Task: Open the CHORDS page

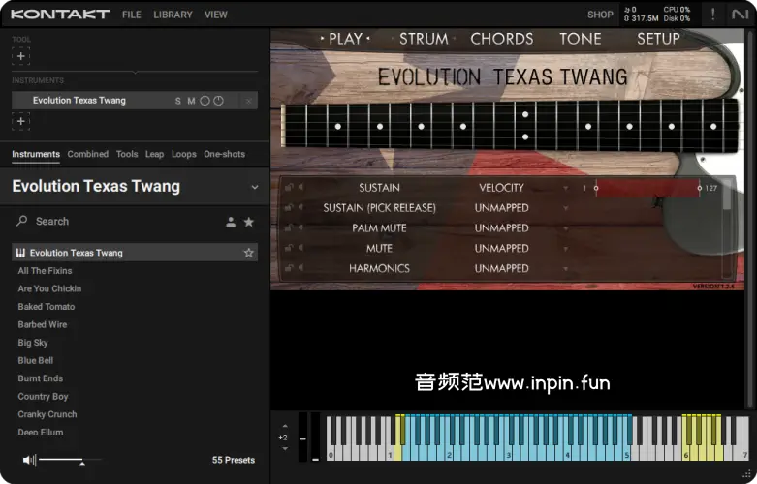Action: [501, 39]
